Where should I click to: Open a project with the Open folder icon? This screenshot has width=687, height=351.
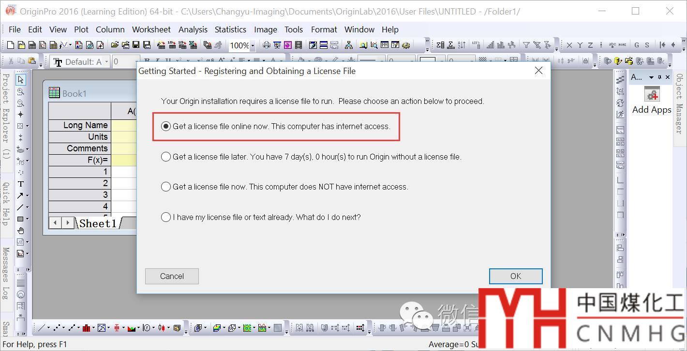tap(115, 45)
